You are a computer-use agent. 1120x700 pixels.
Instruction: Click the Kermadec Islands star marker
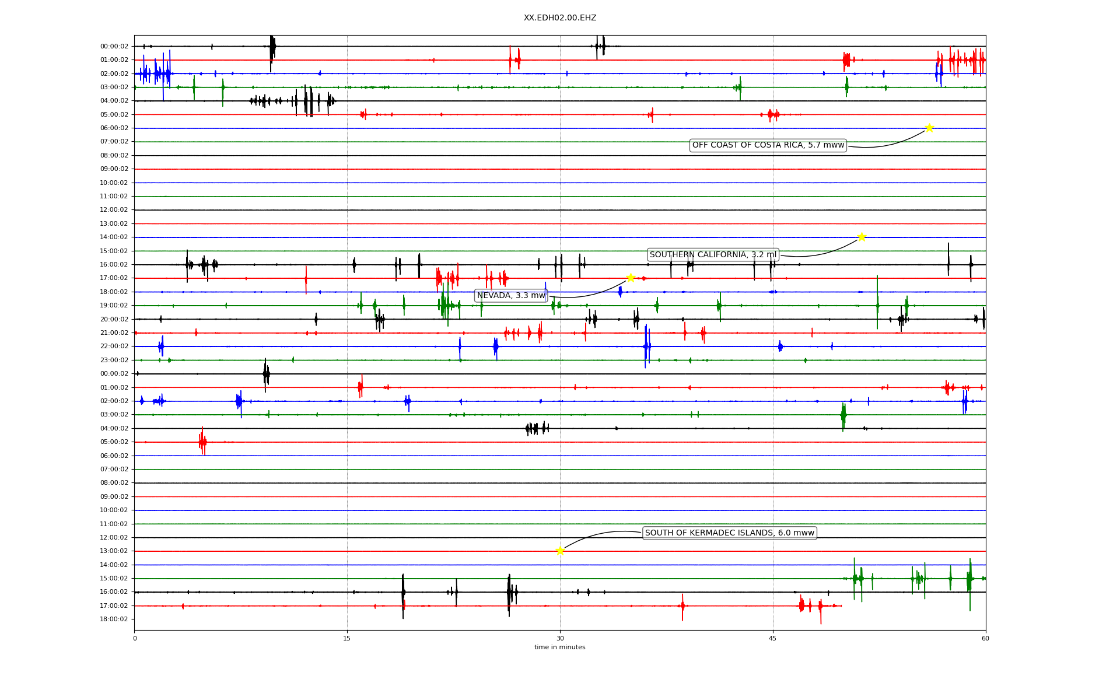[x=560, y=551]
